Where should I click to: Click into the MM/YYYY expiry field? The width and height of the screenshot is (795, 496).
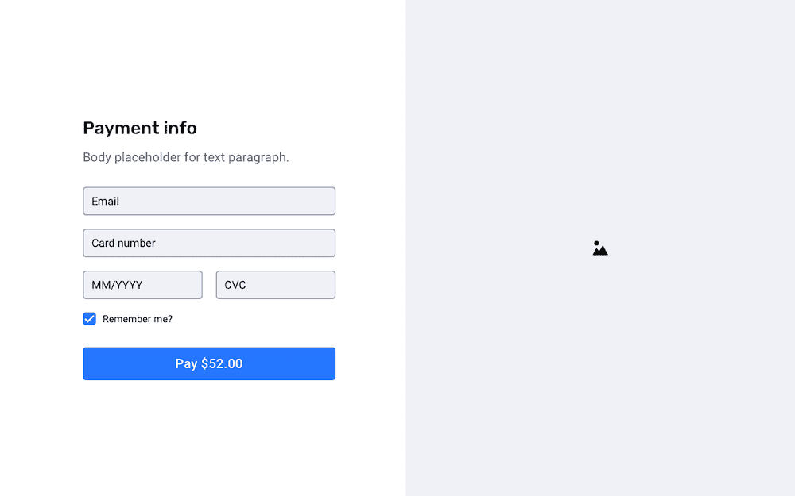pyautogui.click(x=142, y=285)
